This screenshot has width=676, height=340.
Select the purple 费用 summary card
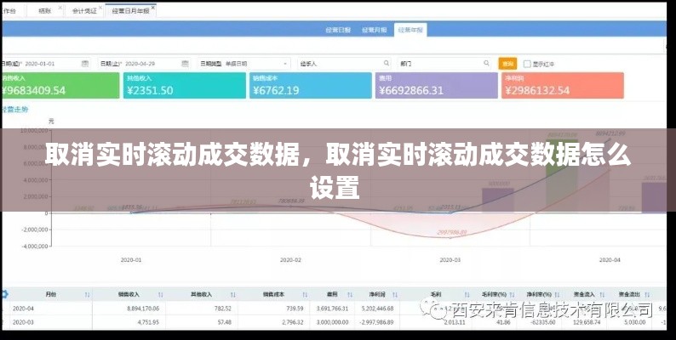tap(435, 86)
